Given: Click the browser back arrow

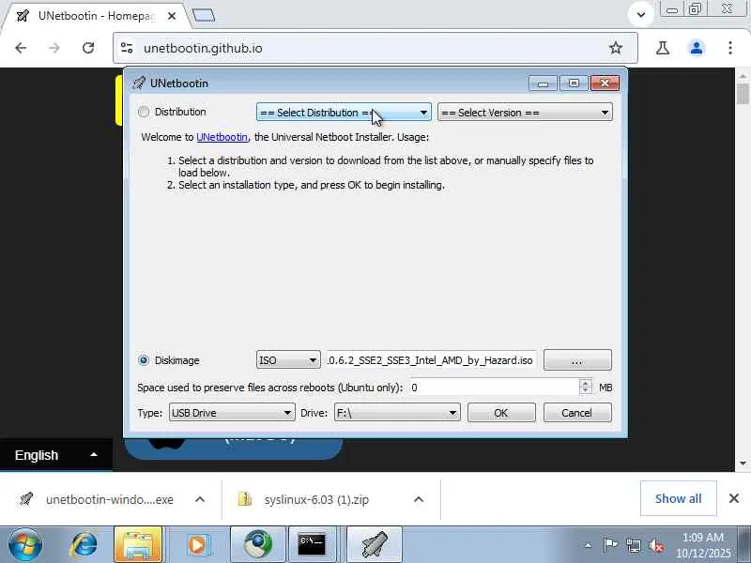Looking at the screenshot, I should pyautogui.click(x=21, y=48).
